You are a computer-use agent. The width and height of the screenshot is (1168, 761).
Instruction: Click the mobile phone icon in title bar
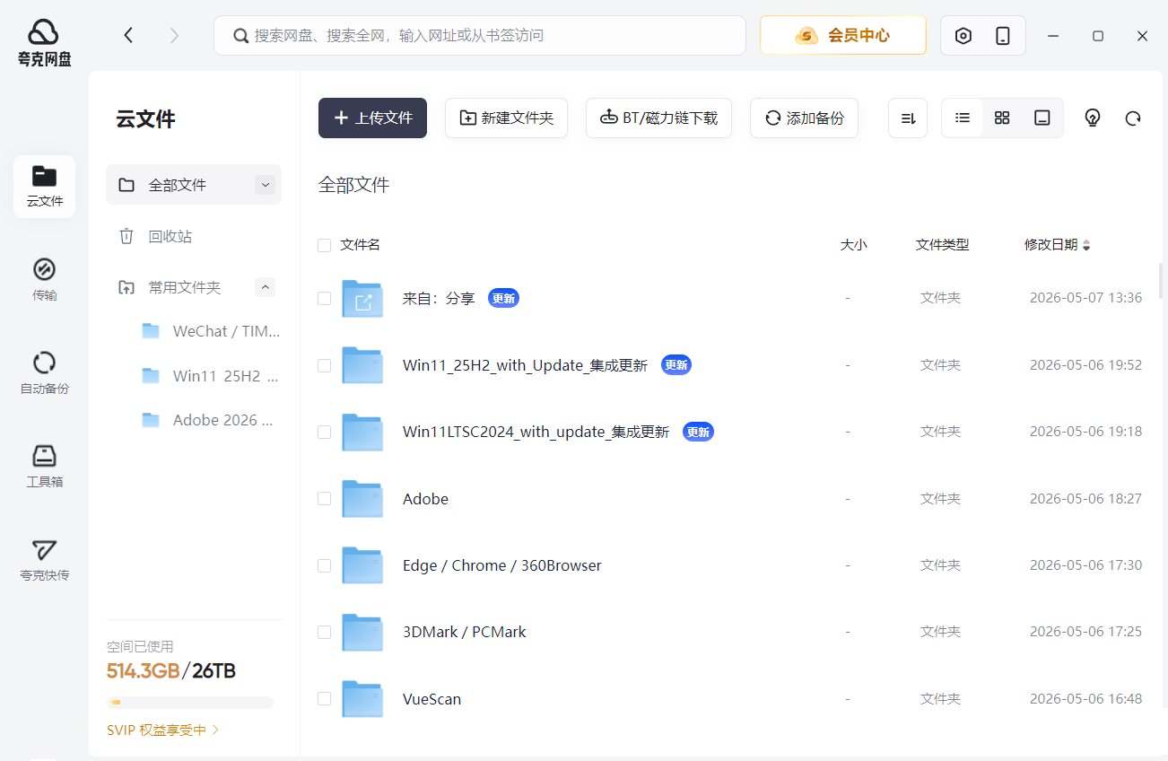pyautogui.click(x=1003, y=36)
